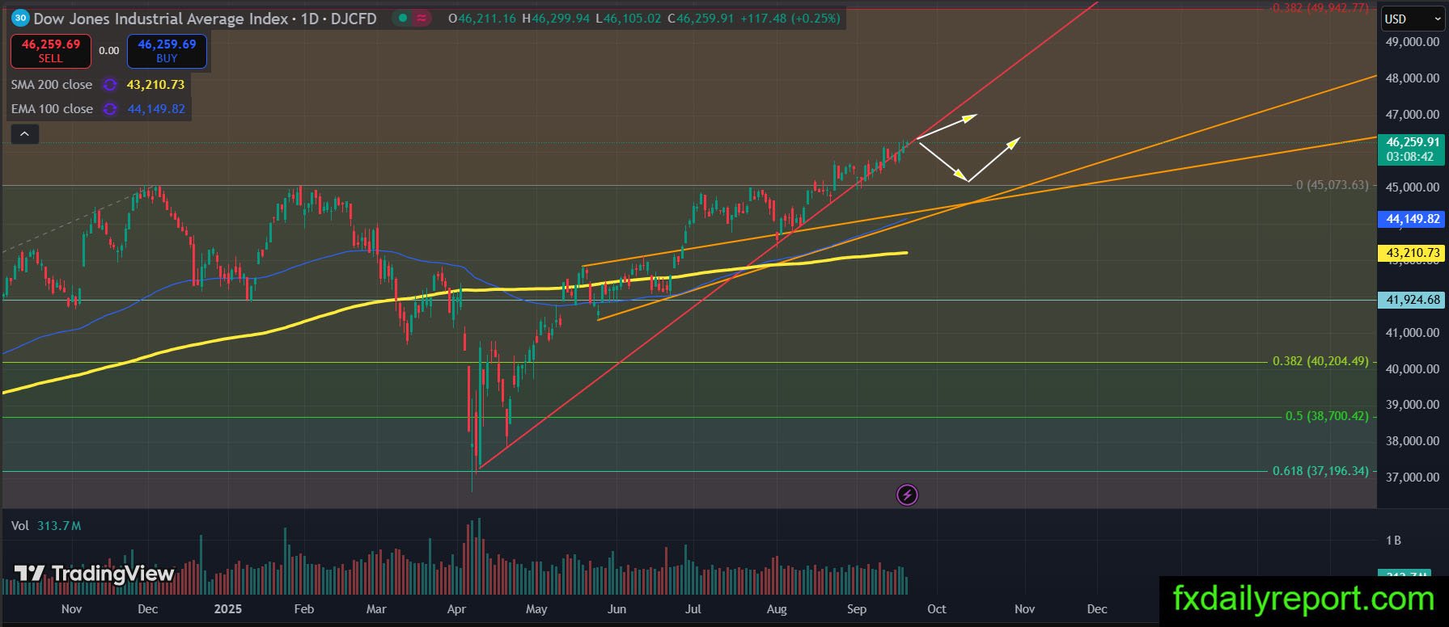Screen dimensions: 1449x627
Task: Click the 37,000.00 price axis tick
Action: [x=1413, y=478]
